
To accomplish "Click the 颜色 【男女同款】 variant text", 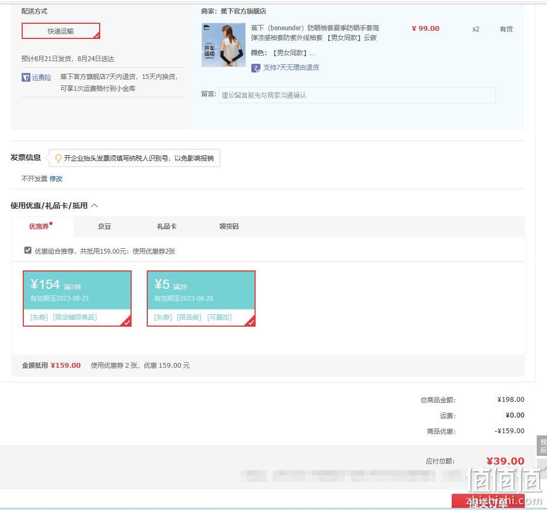I will 283,53.
